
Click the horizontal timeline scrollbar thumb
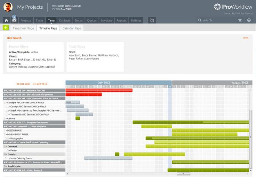point(183,174)
